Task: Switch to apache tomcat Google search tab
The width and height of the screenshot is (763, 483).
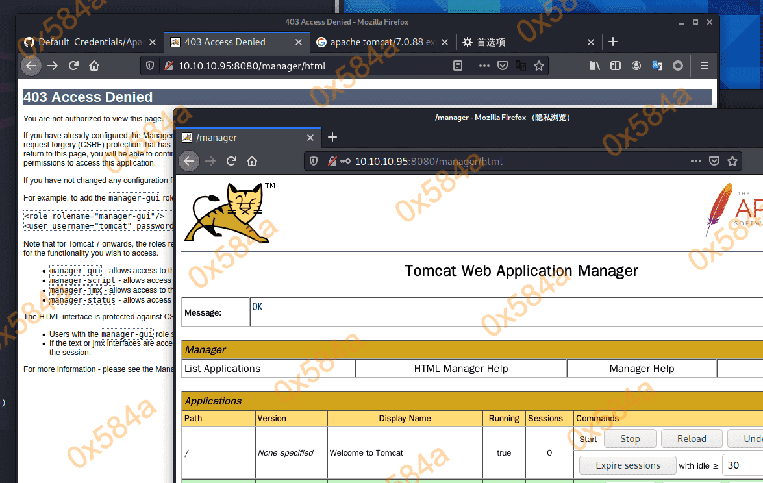Action: tap(377, 42)
